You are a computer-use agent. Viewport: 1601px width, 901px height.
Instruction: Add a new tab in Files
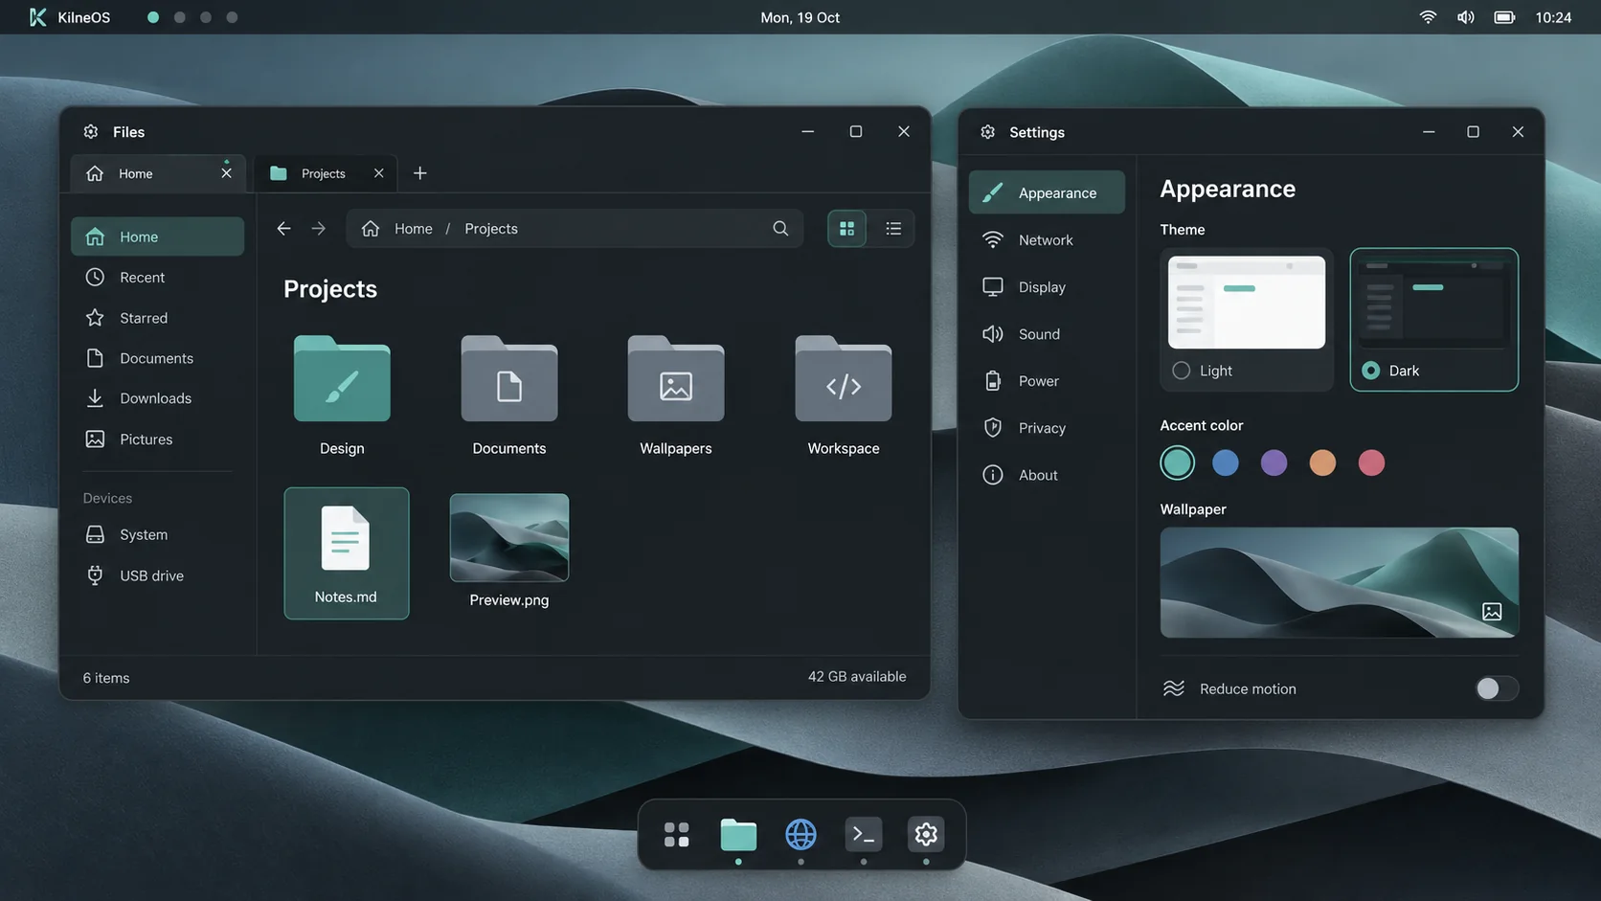[419, 173]
